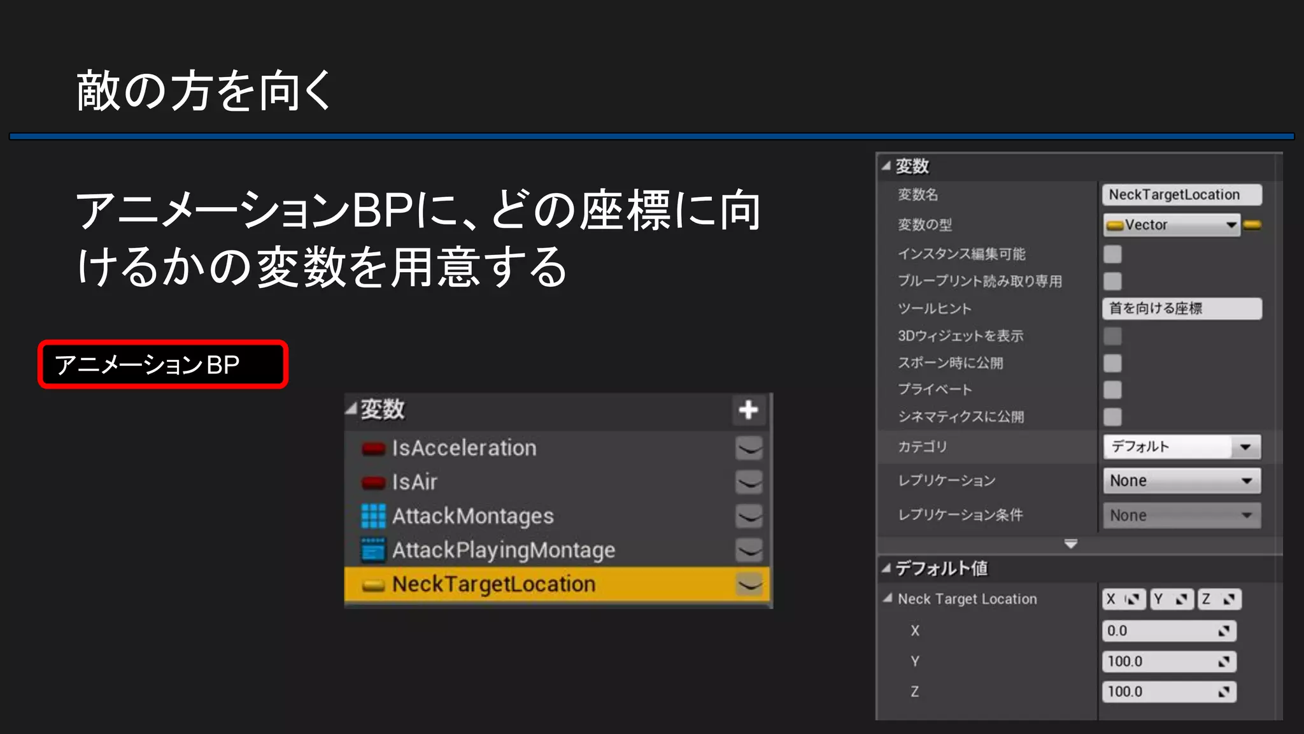The width and height of the screenshot is (1304, 734).
Task: Click the yellow vector icon of NeckTargetLocation
Action: pyautogui.click(x=373, y=585)
